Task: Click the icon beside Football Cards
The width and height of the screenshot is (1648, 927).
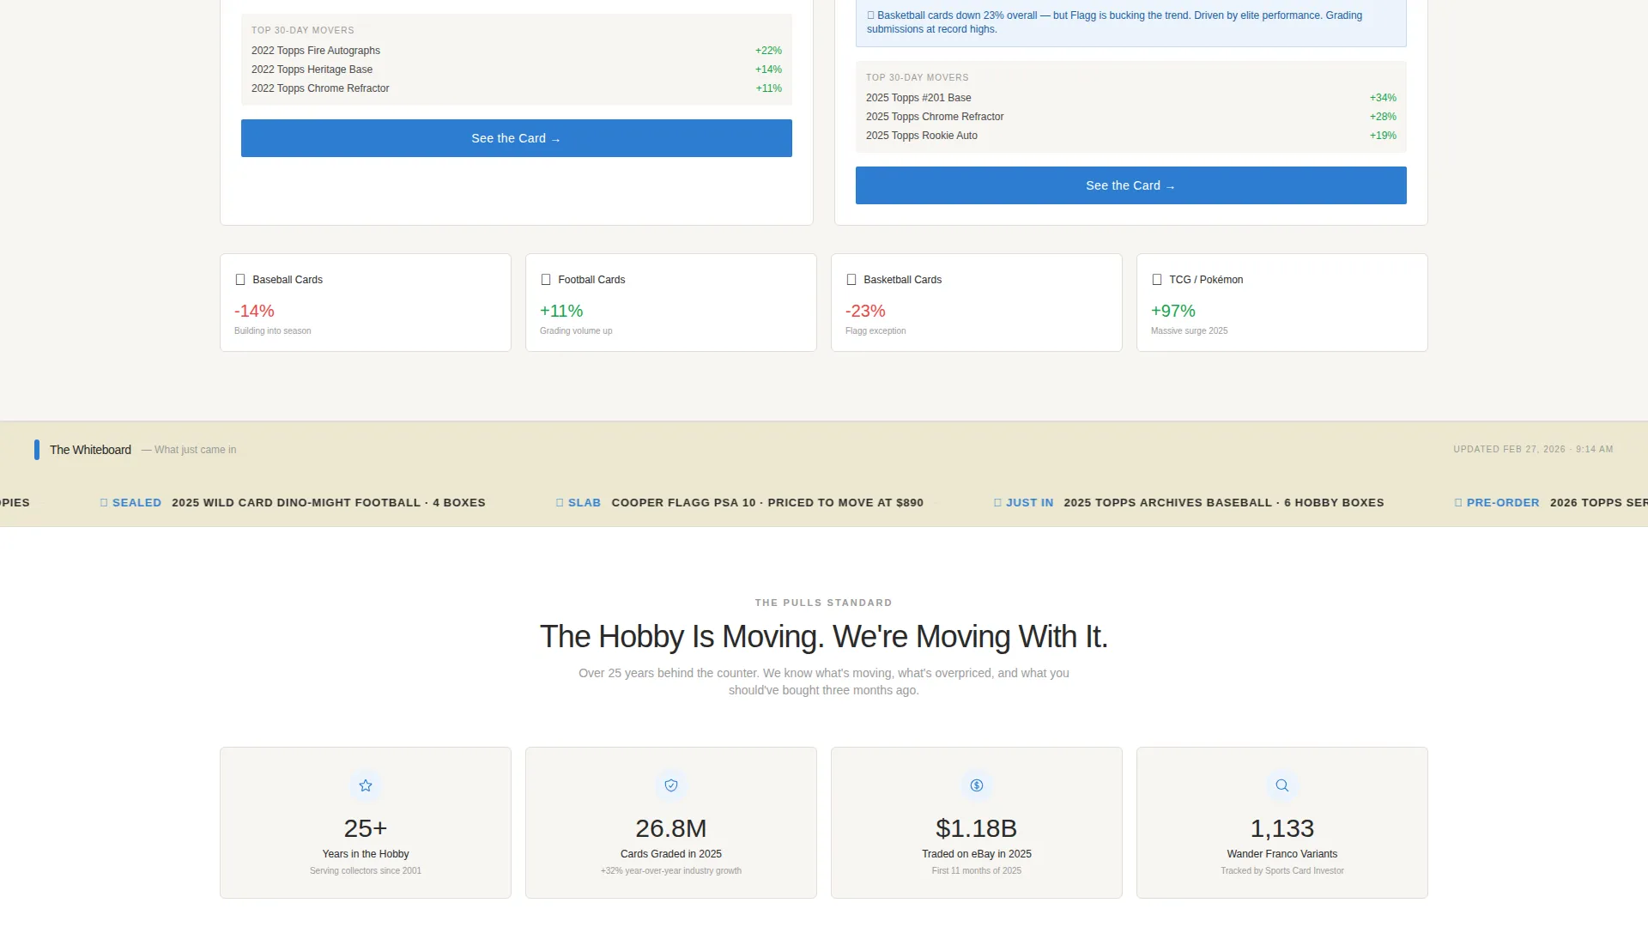Action: 546,280
